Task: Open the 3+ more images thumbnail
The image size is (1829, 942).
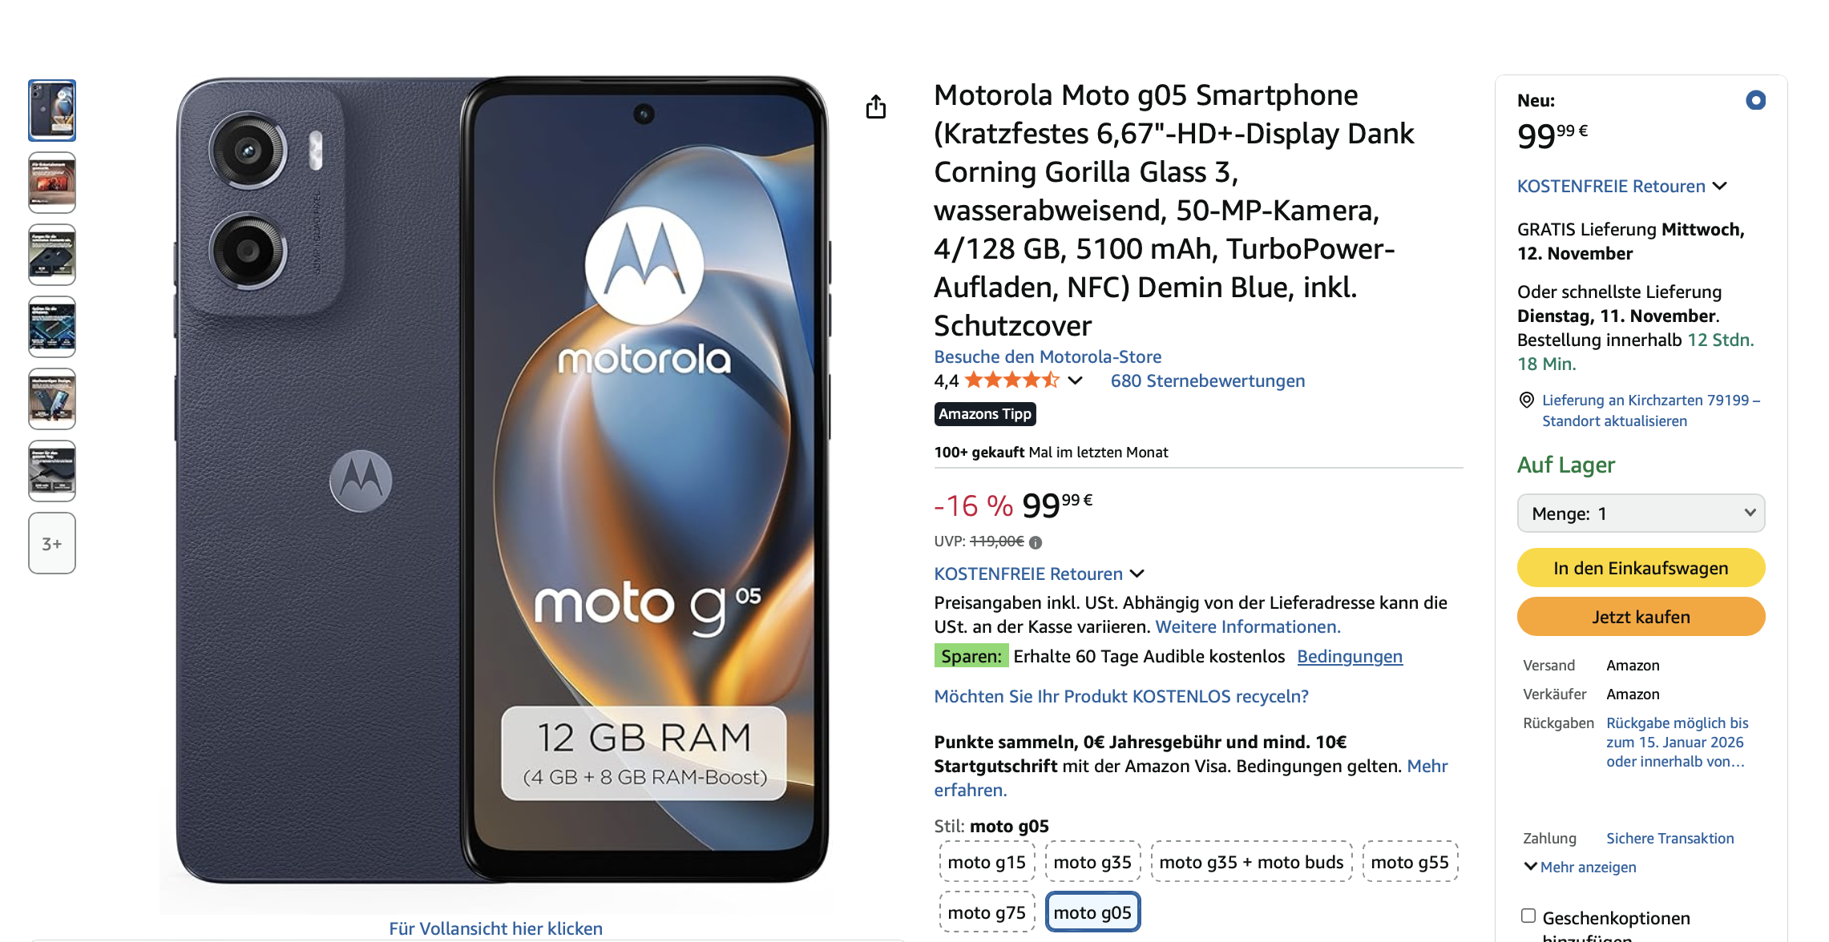Action: pyautogui.click(x=52, y=543)
